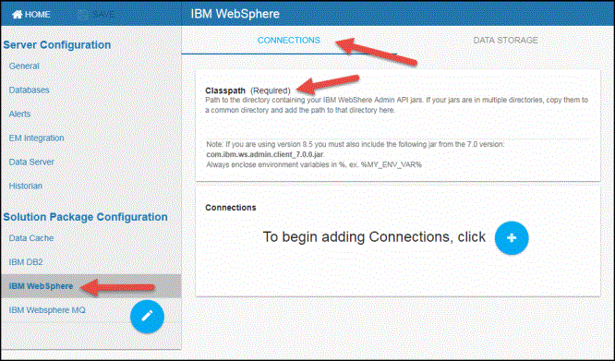Open the Historian configuration
615x361 pixels.
pos(26,186)
